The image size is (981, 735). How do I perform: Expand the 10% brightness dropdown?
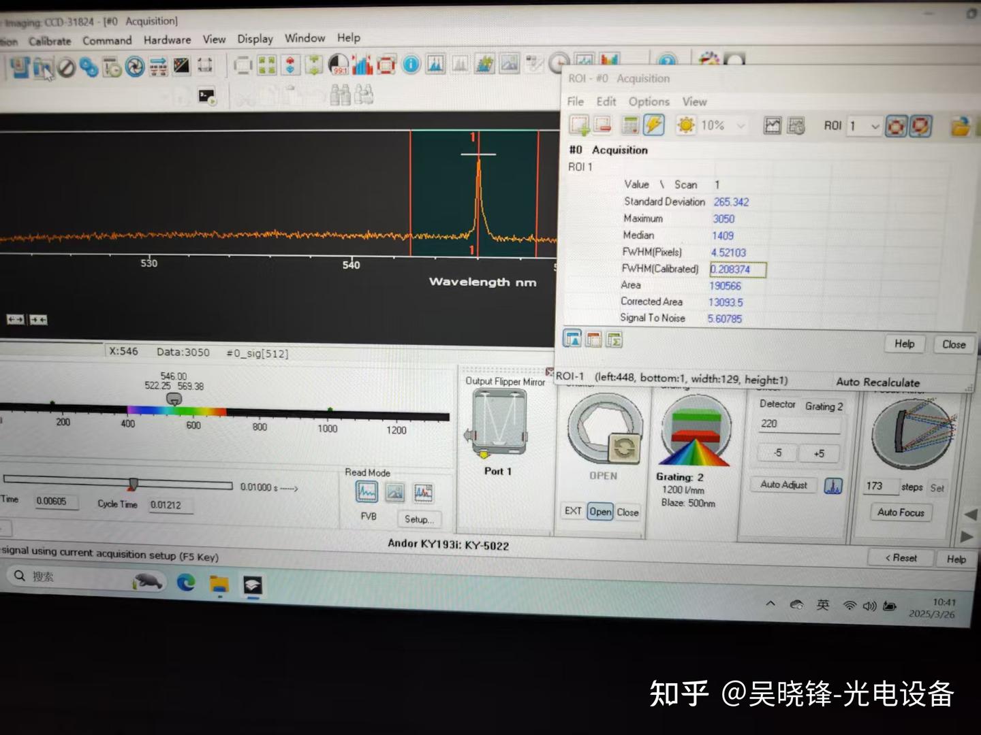(741, 125)
